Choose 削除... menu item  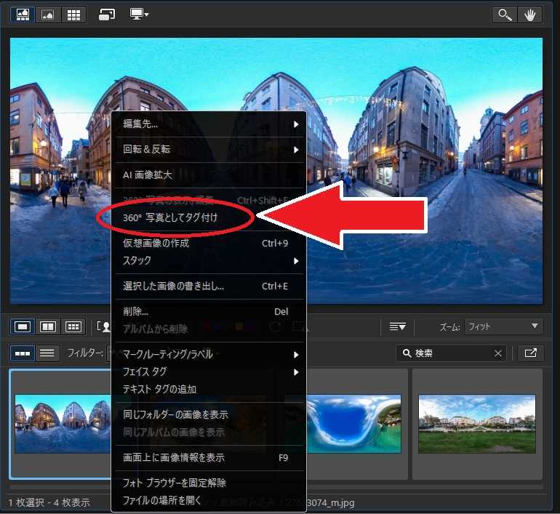[209, 311]
